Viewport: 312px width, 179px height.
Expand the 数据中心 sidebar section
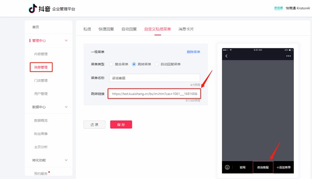(x=66, y=107)
